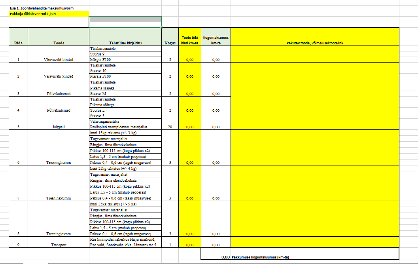
Task: Select the "Toote tüki hind km-ta" header
Action: (x=189, y=40)
